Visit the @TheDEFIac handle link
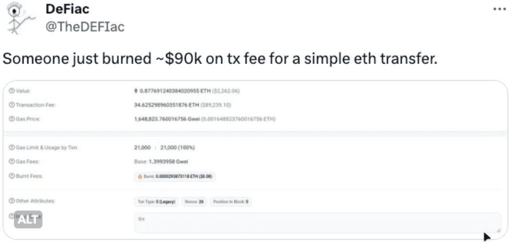Screen dimensions: 521x245 tap(85, 27)
